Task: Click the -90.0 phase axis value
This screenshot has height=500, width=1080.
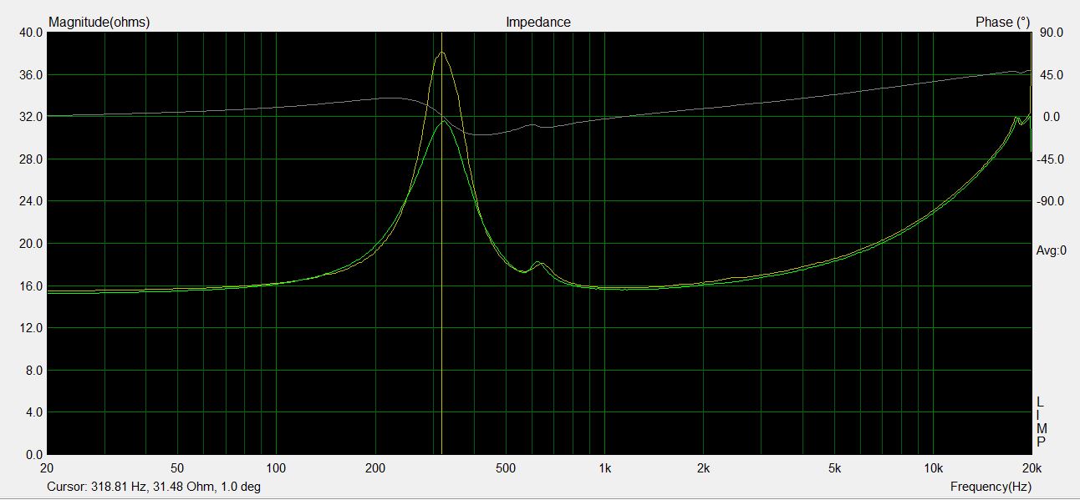Action: point(1049,201)
